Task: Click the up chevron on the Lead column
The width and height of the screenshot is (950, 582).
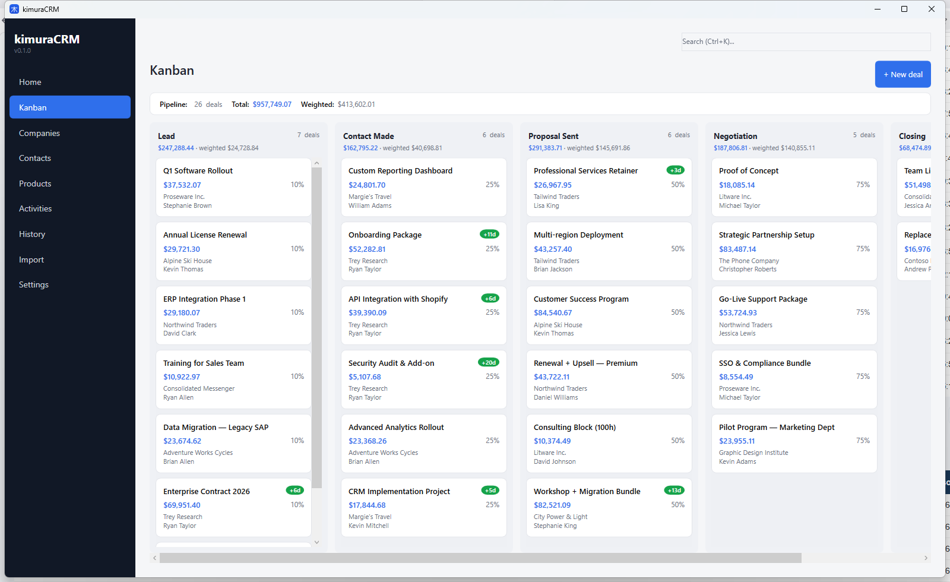Action: [317, 162]
